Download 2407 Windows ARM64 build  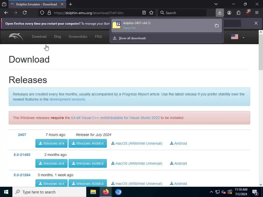click(88, 143)
